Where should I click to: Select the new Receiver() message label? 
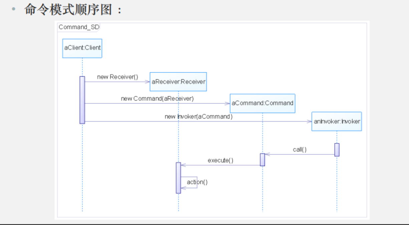118,77
